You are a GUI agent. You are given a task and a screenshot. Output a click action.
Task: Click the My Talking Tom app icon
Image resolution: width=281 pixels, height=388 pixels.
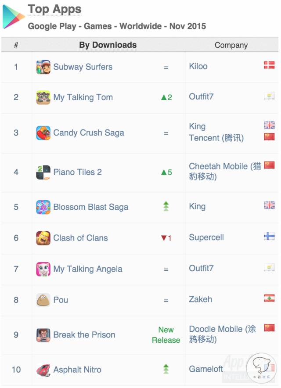point(43,97)
